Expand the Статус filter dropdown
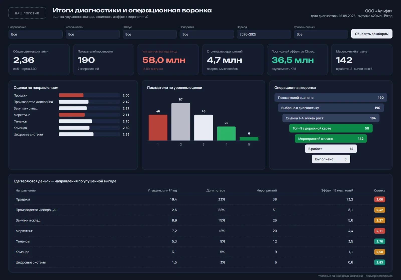This screenshot has width=401, height=280. point(150,34)
